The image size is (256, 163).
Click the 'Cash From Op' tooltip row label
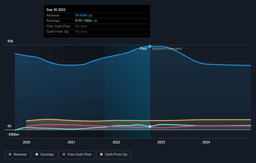pyautogui.click(x=57, y=32)
